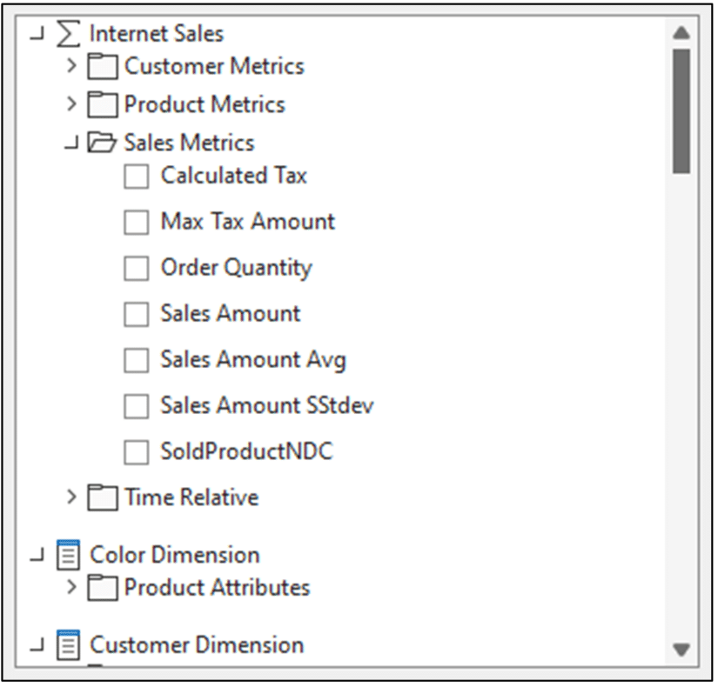The width and height of the screenshot is (718, 687).
Task: Enable the Order Quantity checkbox
Action: [x=136, y=268]
